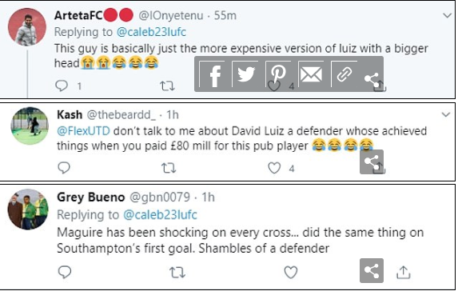
Task: Expand the chevron menu on Kash's tweet
Action: (446, 114)
